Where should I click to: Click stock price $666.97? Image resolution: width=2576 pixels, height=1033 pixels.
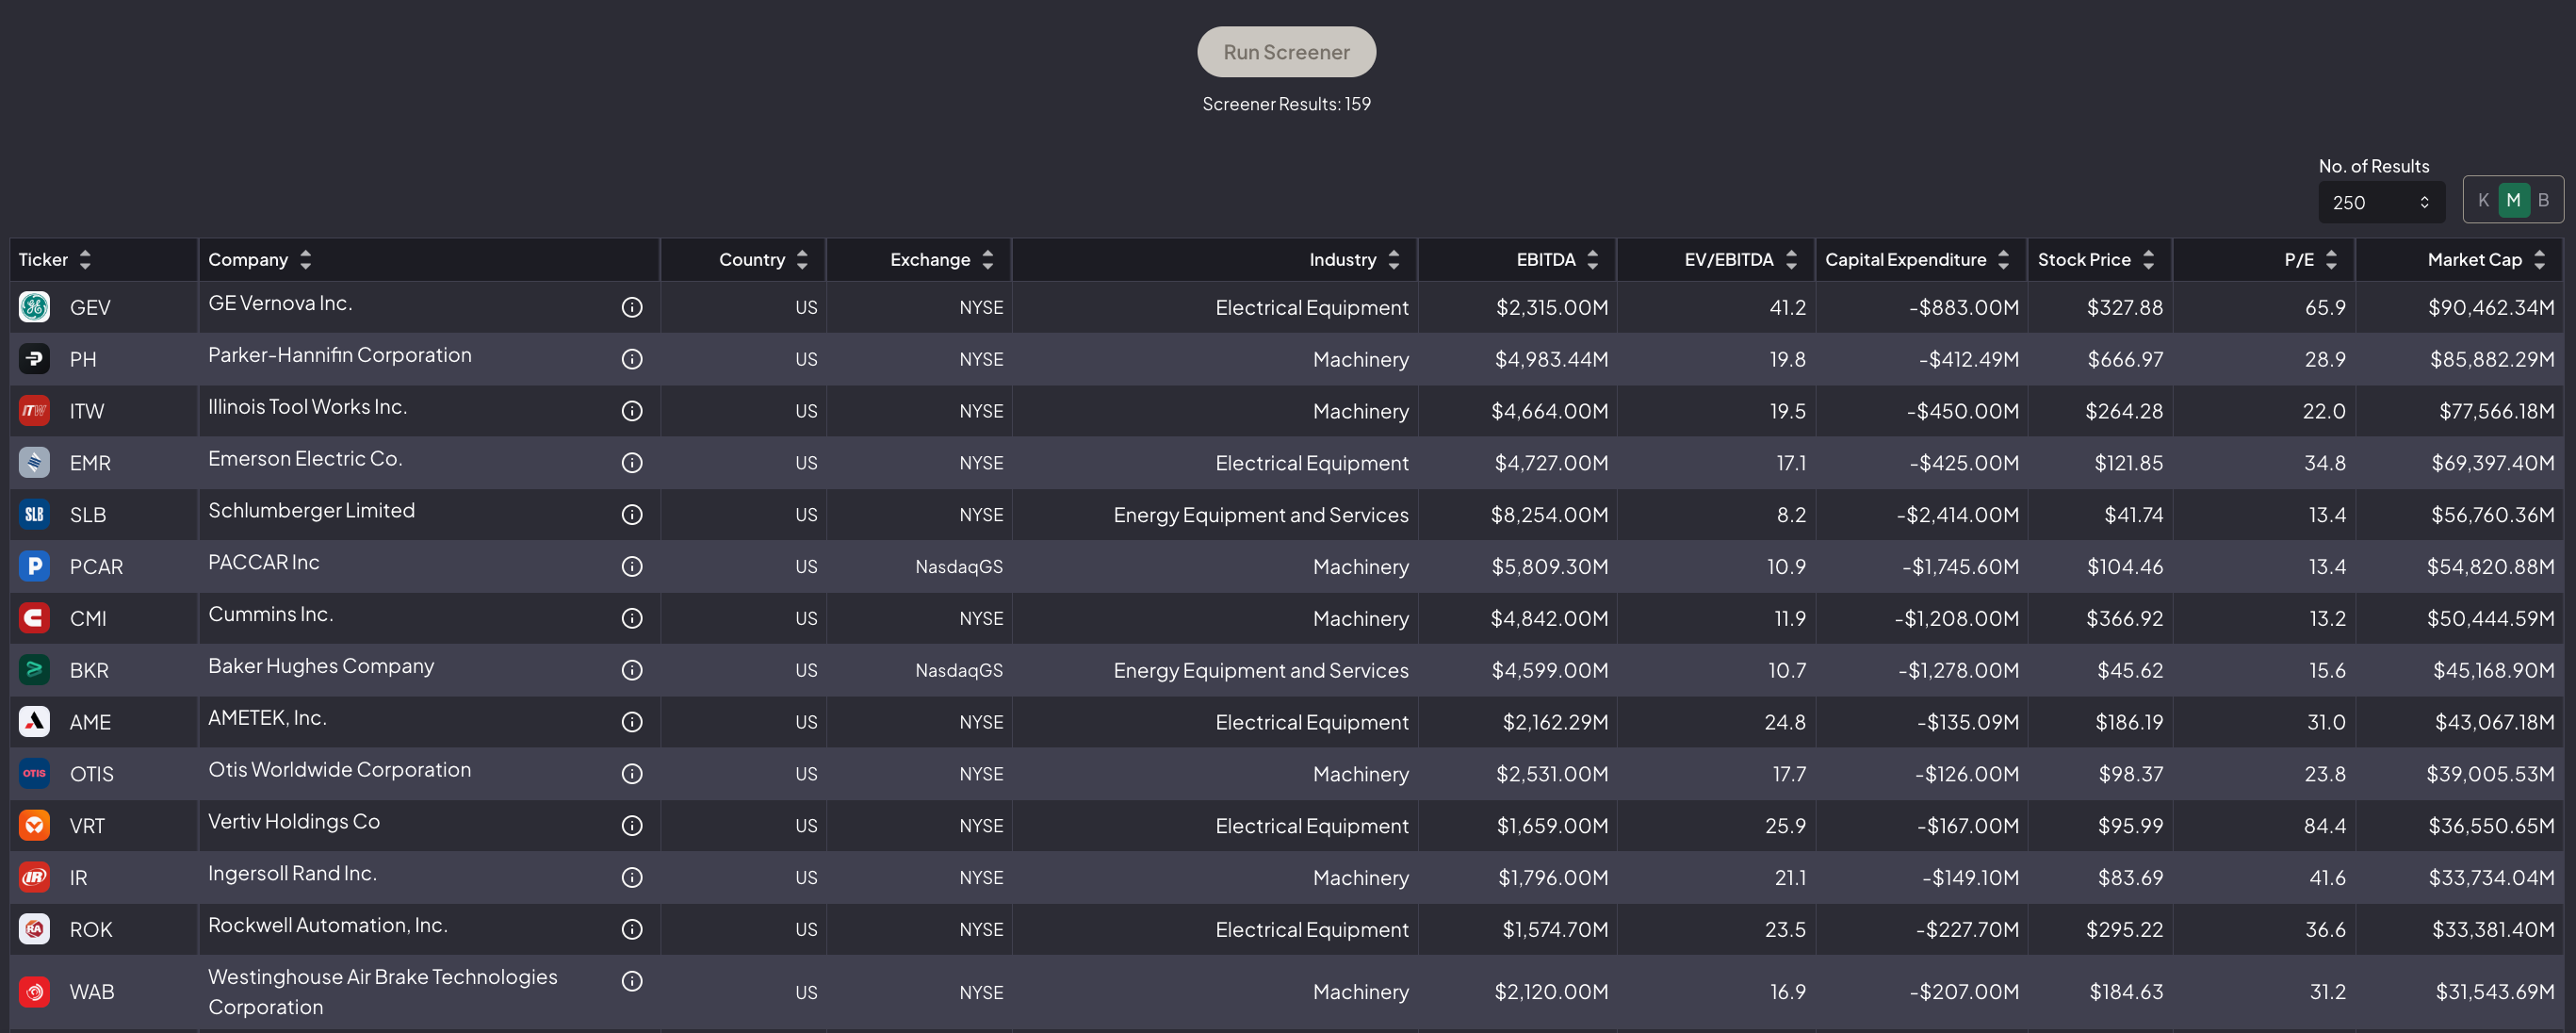coord(2125,359)
